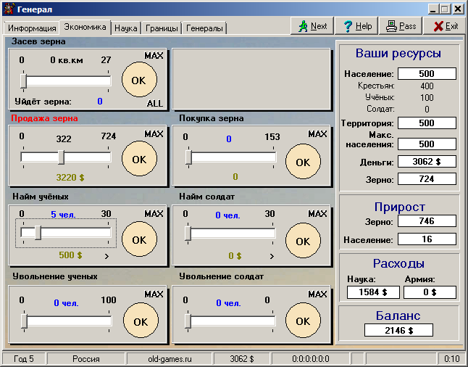Click the Найм учёных slider thumb
468x367 pixels.
click(x=38, y=232)
